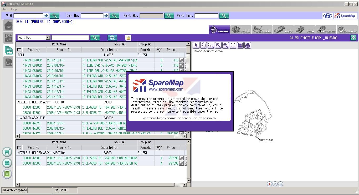359x195 pixels.
Task: Click the blue gear-cursor icon in purple toolbar
Action: click(x=112, y=38)
